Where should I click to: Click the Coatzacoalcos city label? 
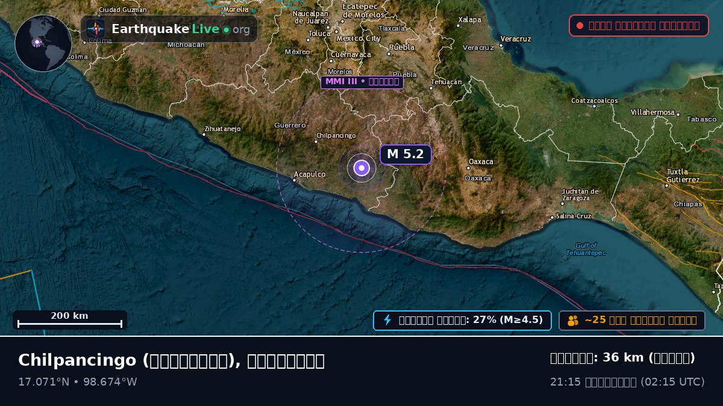click(x=594, y=100)
